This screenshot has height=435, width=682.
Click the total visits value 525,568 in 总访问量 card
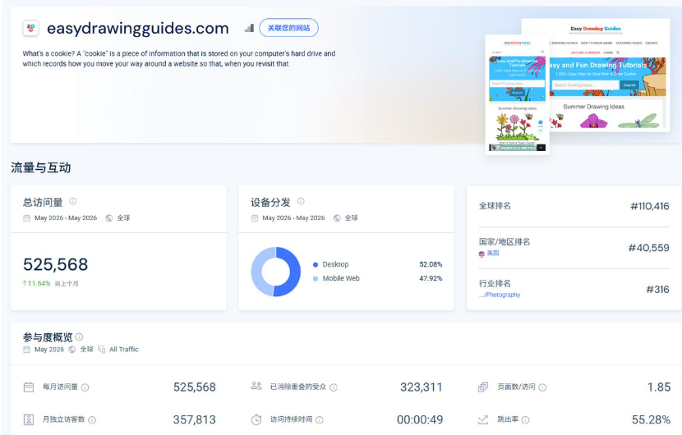pyautogui.click(x=56, y=264)
